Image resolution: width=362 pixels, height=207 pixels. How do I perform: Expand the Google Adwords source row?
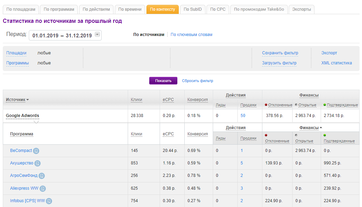pyautogui.click(x=22, y=116)
